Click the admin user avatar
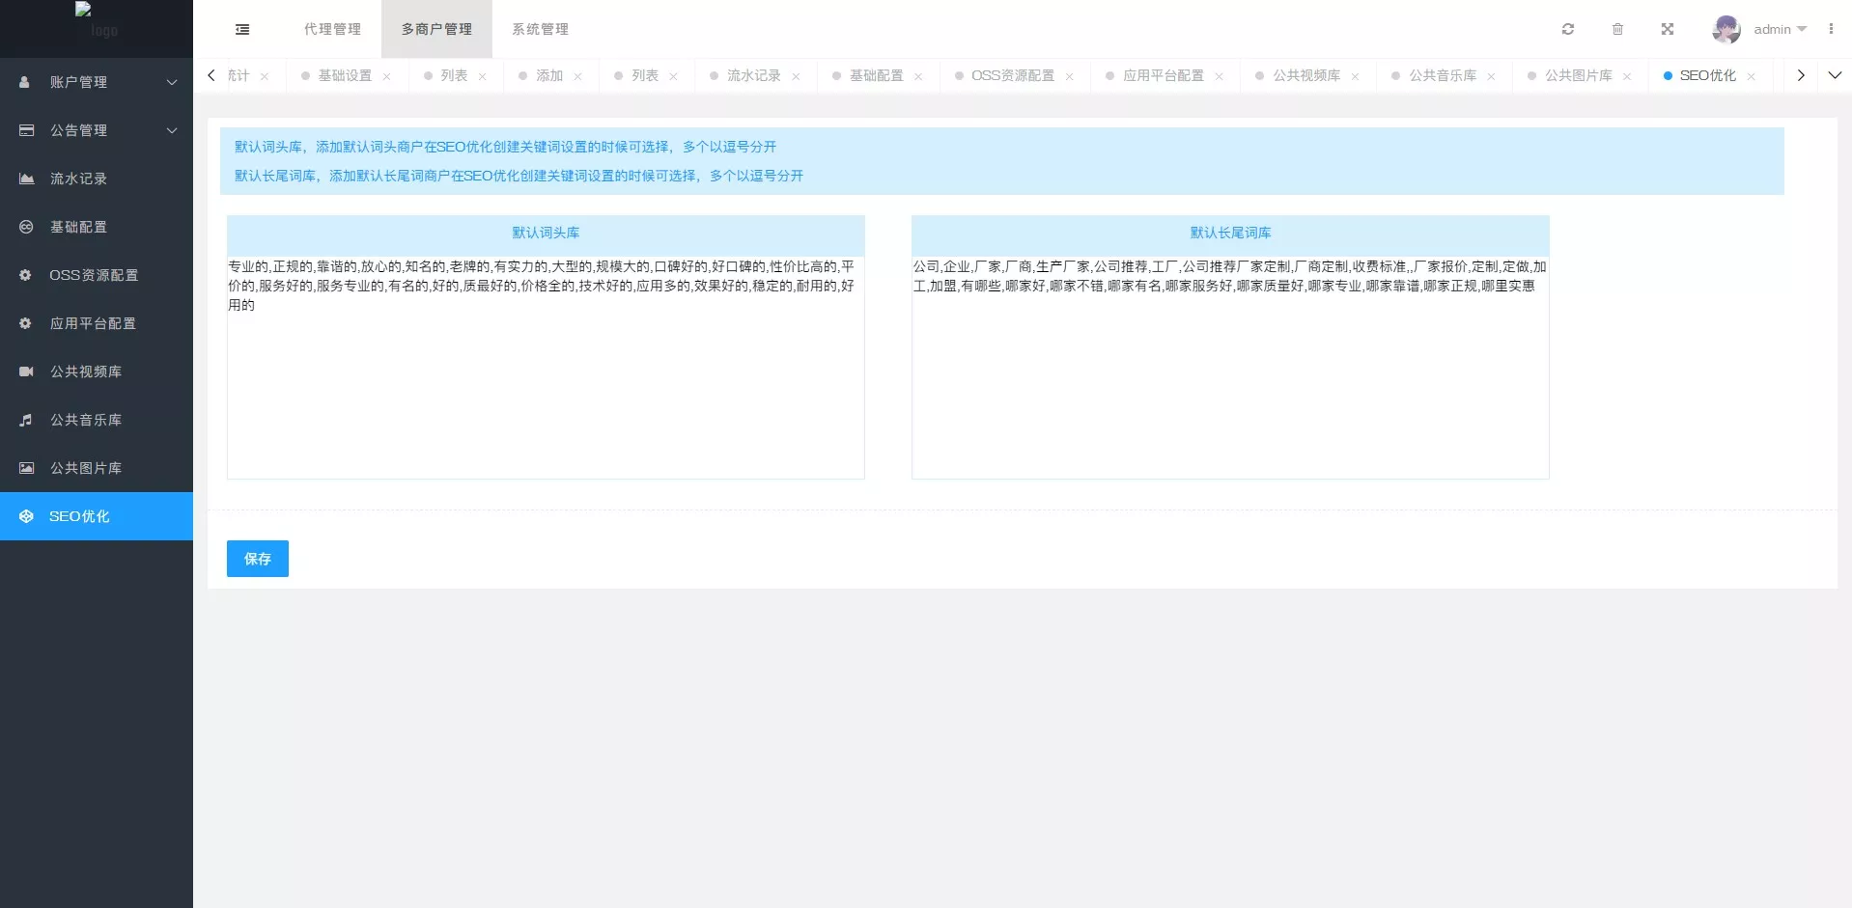Viewport: 1852px width, 908px height. click(1726, 29)
